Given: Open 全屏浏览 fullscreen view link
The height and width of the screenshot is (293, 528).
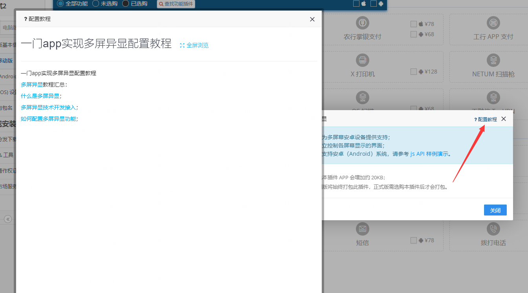Looking at the screenshot, I should click(x=194, y=45).
